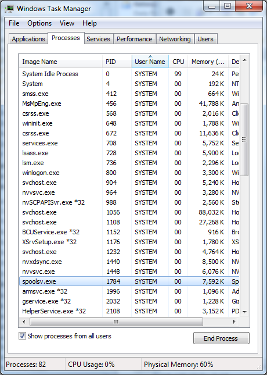Click the horizontal scrollbar thumb
The width and height of the screenshot is (267, 375).
(x=116, y=322)
